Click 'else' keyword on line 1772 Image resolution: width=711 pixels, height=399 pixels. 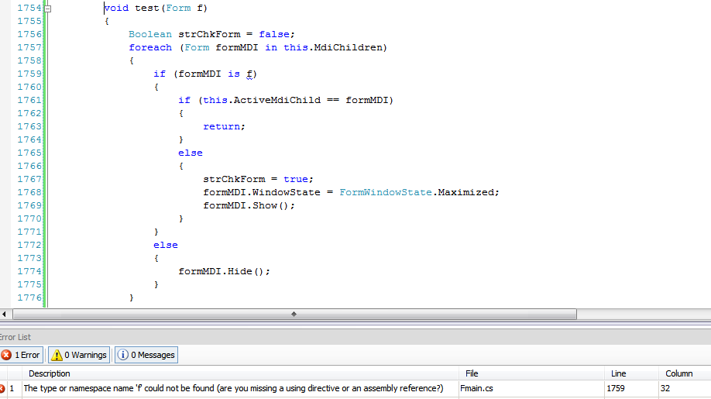point(166,245)
